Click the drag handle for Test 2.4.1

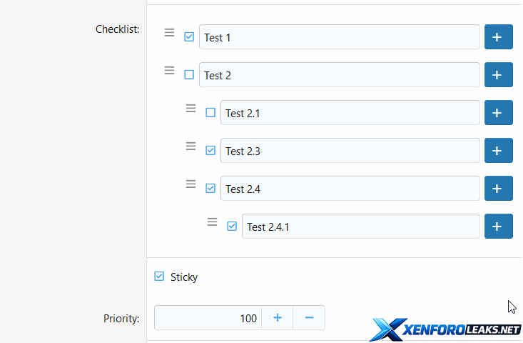(x=212, y=222)
